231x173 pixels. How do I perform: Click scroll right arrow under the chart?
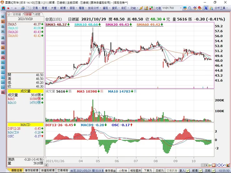tap(206, 165)
